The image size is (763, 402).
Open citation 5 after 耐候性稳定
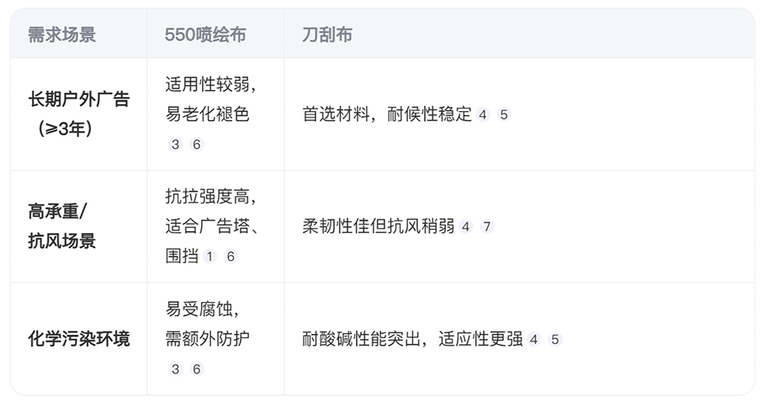[504, 115]
